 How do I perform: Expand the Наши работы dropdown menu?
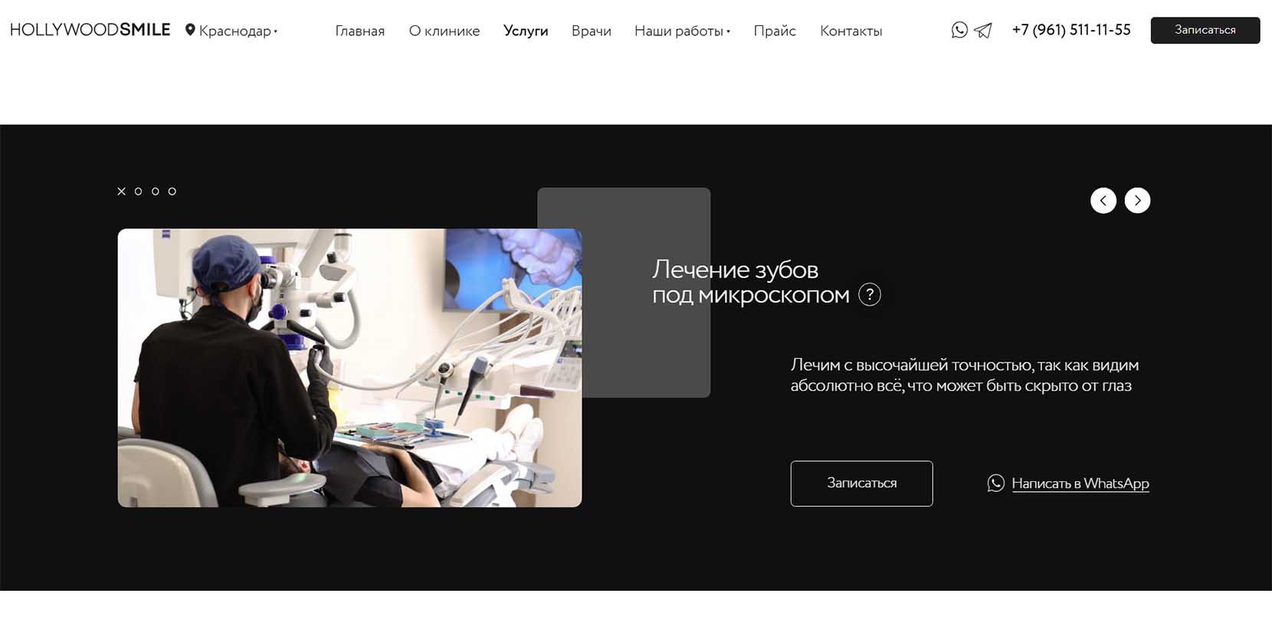[x=682, y=31]
